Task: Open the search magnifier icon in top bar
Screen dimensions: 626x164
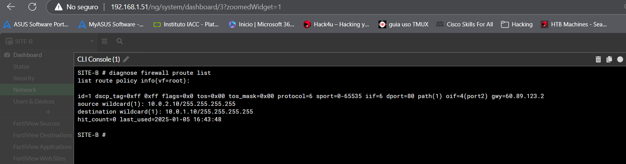Action: (x=120, y=41)
